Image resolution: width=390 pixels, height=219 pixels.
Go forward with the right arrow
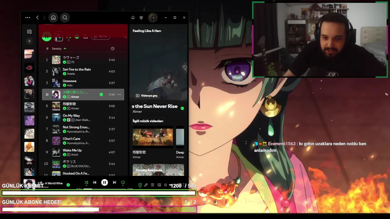click(44, 18)
